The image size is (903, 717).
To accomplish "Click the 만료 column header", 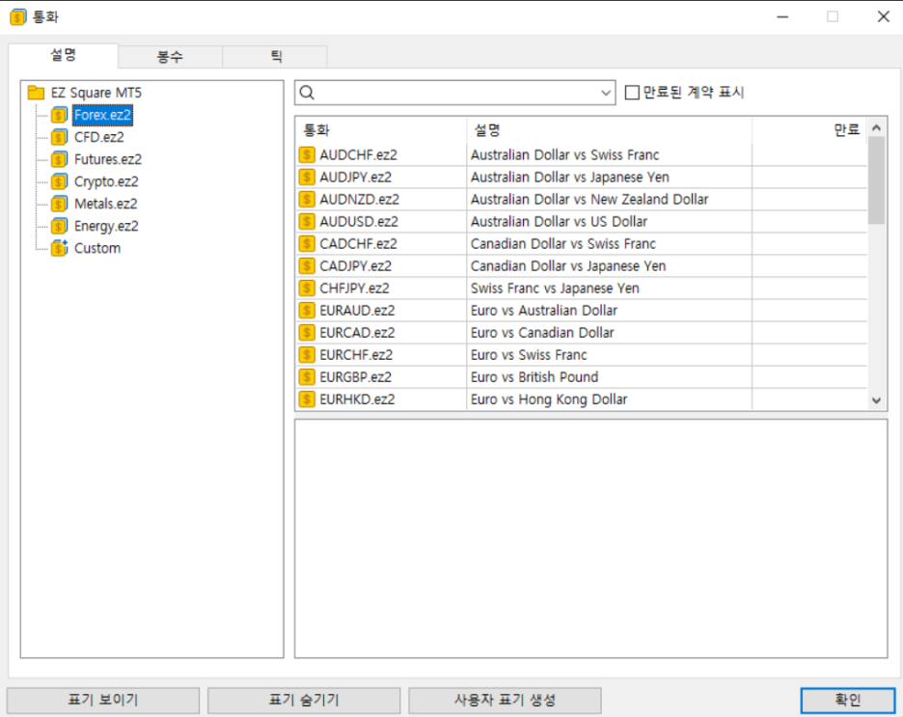I will coord(809,130).
